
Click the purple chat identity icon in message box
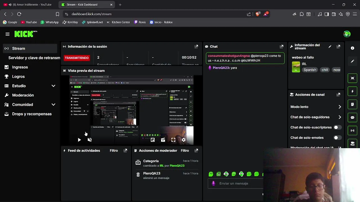click(213, 183)
